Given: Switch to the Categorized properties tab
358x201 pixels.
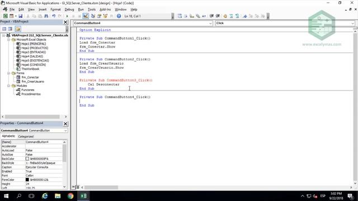Looking at the screenshot, I should [x=26, y=136].
